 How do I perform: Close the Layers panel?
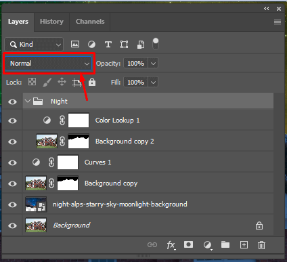click(279, 9)
